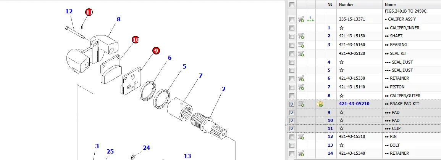
Task: Click the panel splitter collapse arrow
Action: click(286, 125)
